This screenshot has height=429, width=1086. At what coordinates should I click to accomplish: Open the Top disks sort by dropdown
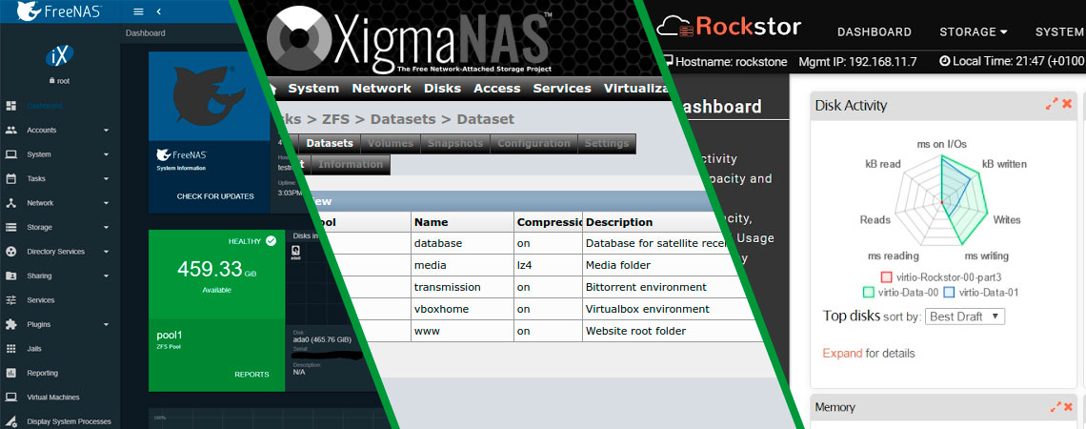[965, 317]
